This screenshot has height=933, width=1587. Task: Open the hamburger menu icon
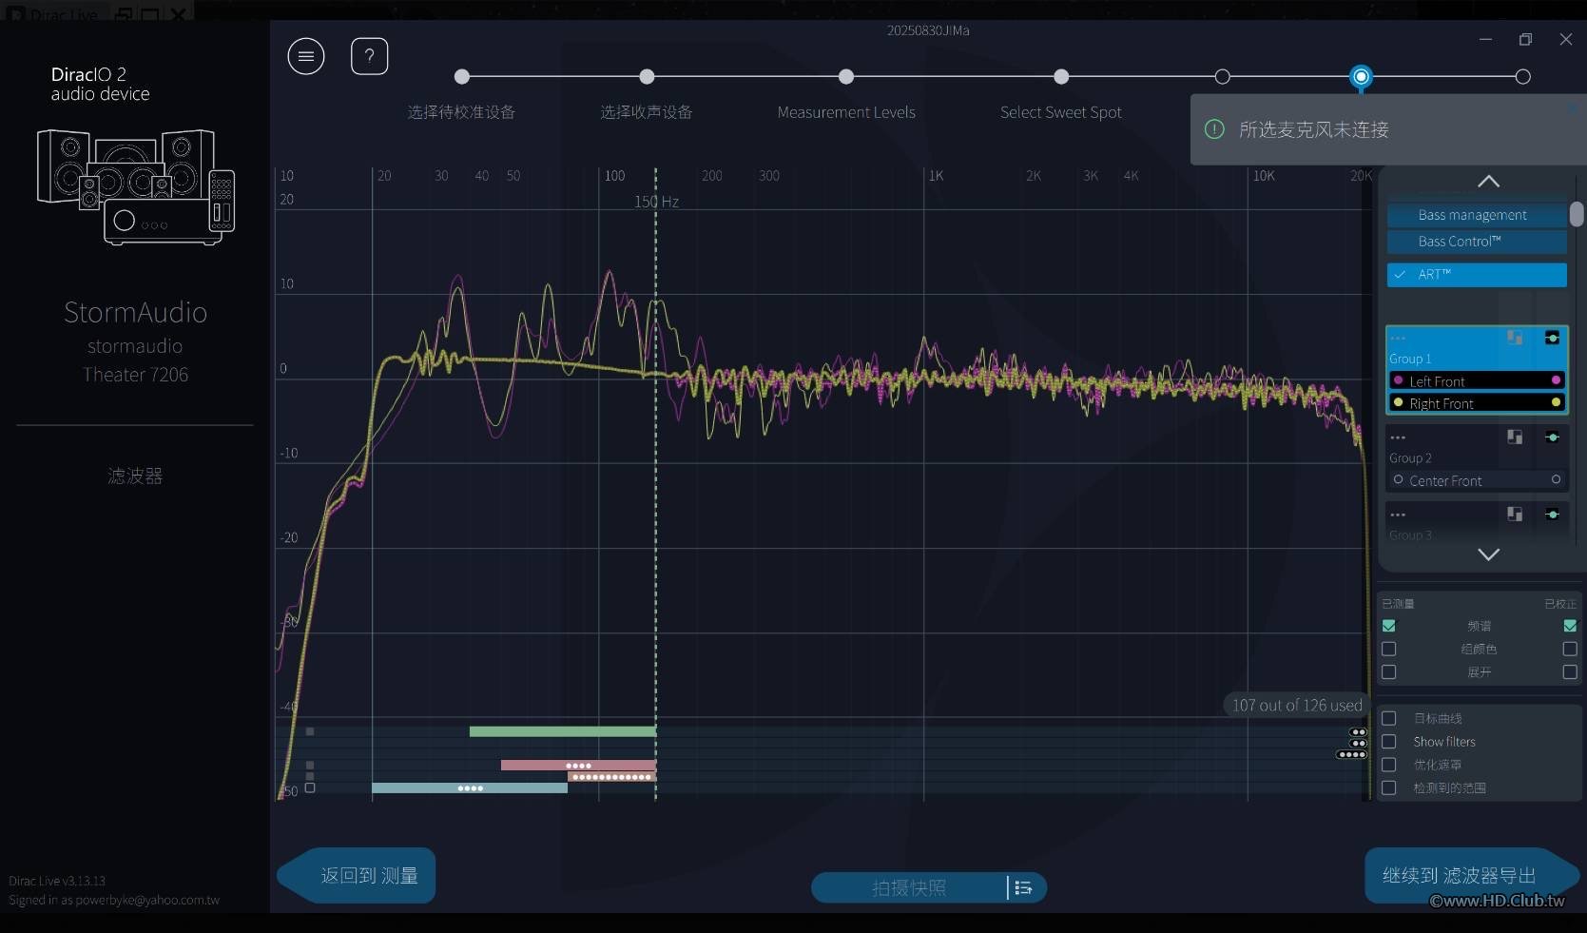[x=306, y=57]
